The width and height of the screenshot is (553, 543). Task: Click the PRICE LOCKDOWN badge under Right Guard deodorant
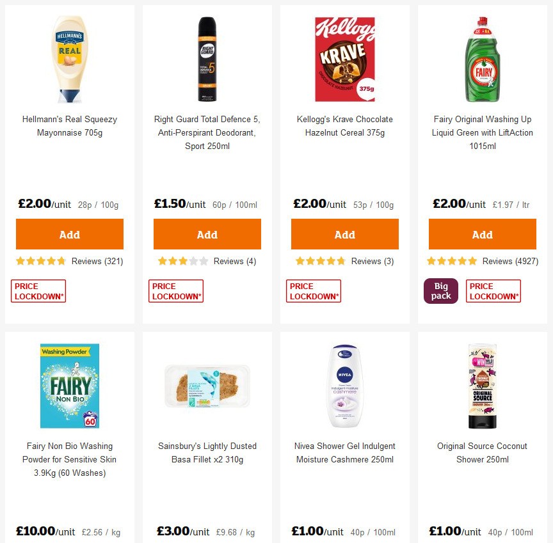click(176, 290)
